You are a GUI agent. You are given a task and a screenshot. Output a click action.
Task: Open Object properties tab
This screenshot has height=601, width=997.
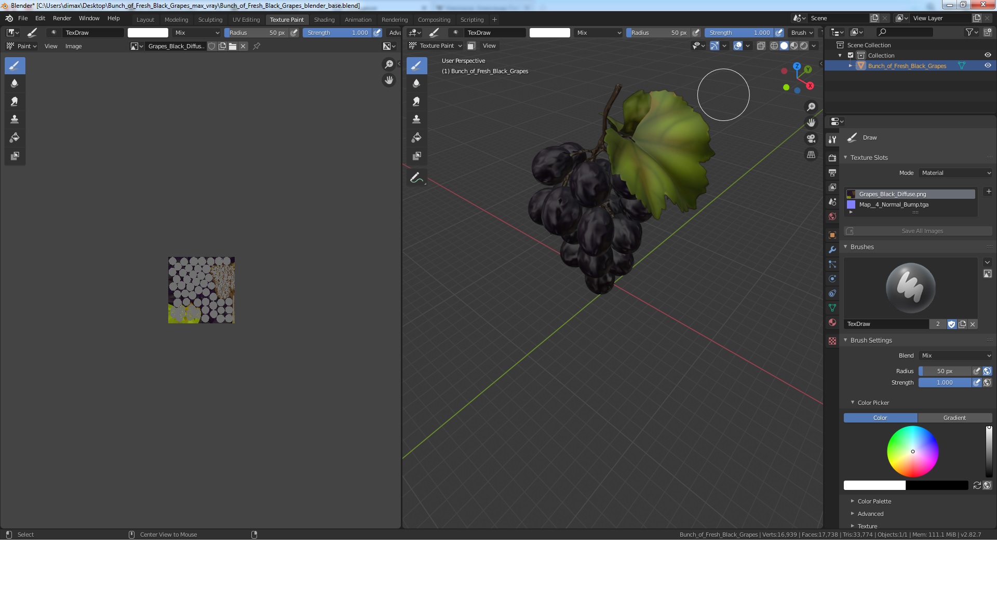point(832,235)
